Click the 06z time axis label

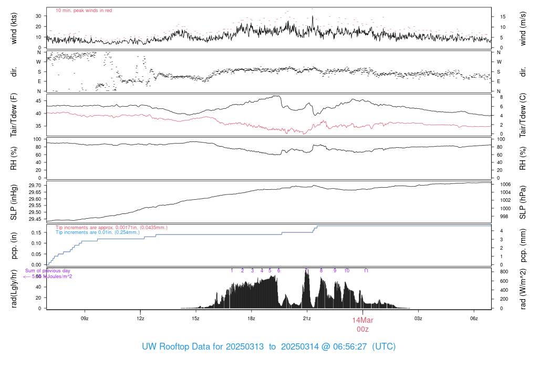(474, 319)
